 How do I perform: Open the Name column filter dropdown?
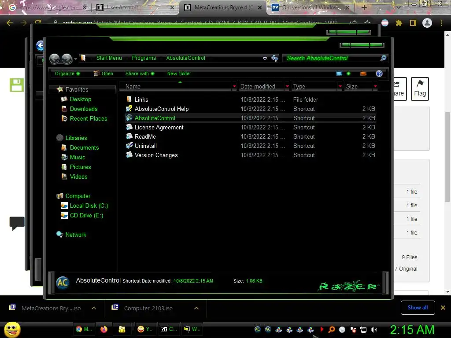[234, 87]
